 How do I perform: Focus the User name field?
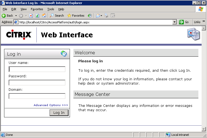(37, 69)
